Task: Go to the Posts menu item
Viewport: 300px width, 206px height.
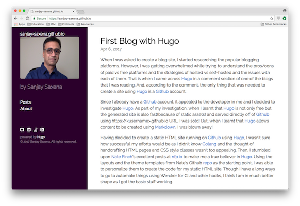Action: coord(25,102)
